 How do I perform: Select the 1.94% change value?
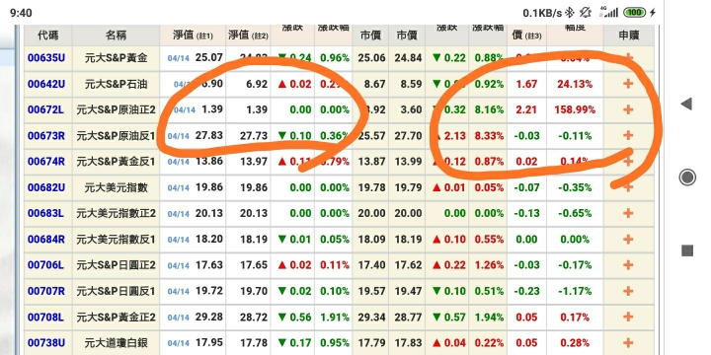pyautogui.click(x=489, y=317)
